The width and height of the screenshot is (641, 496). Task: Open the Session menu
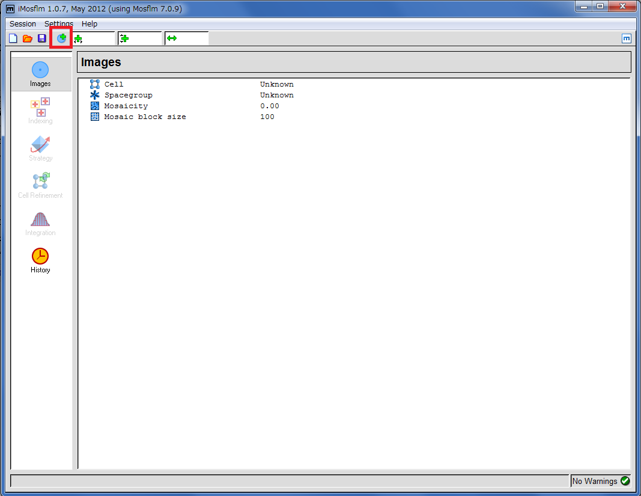[23, 24]
